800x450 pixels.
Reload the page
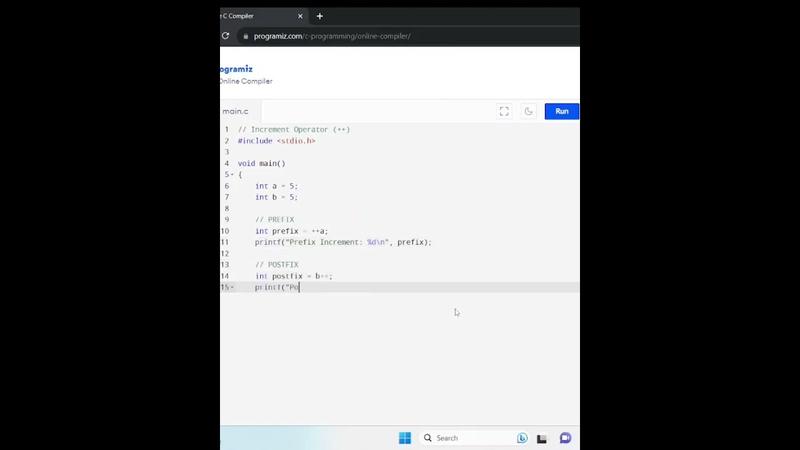click(x=225, y=36)
